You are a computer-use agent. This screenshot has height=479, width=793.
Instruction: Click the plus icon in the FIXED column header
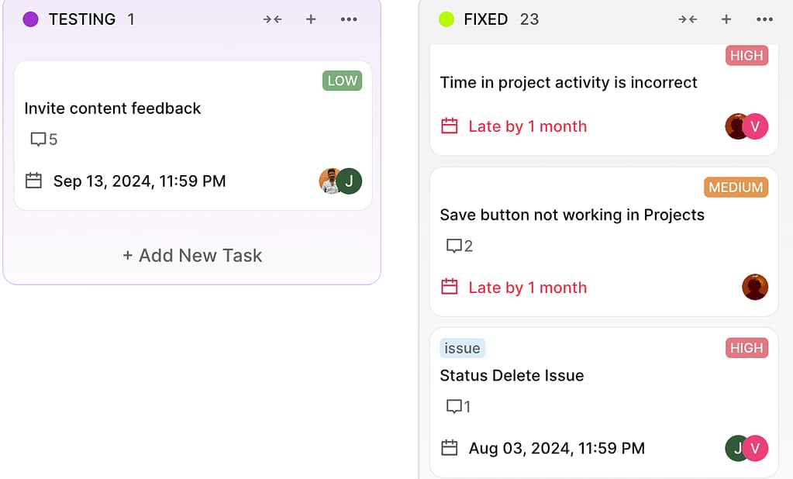pos(726,19)
